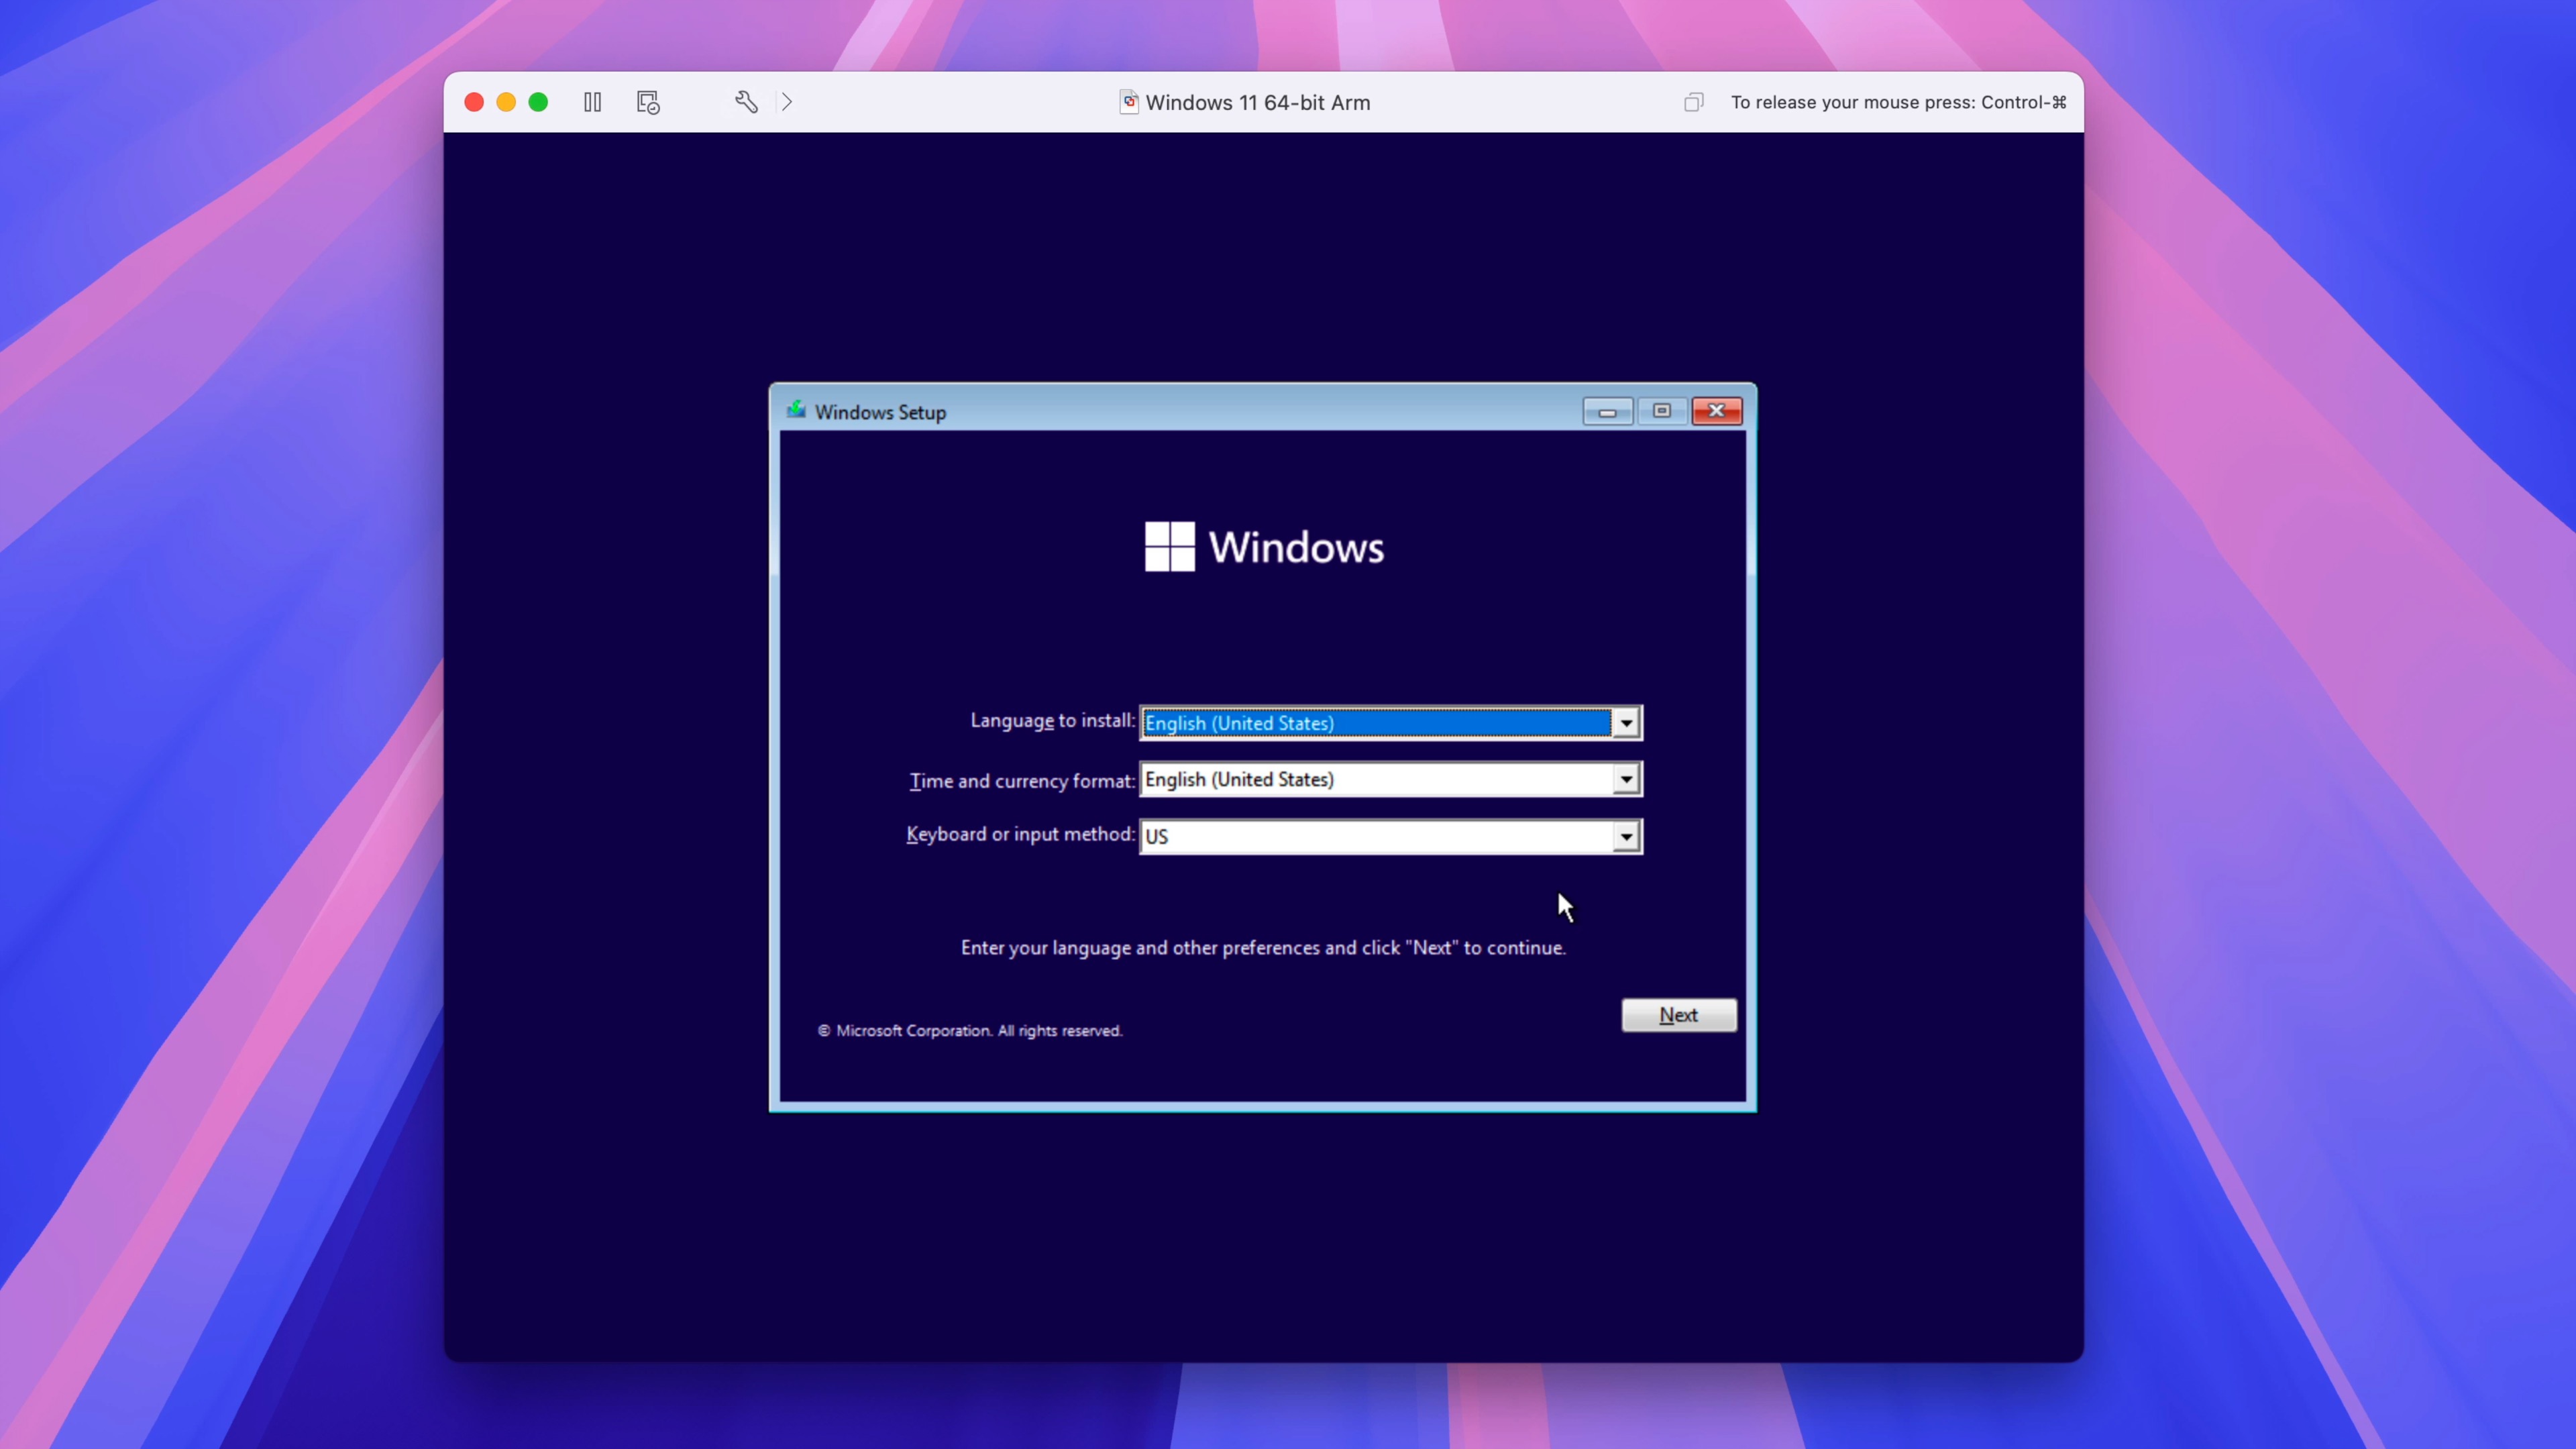Image resolution: width=2576 pixels, height=1449 pixels.
Task: Click the VMware/Parallels pause button
Action: coord(593,101)
